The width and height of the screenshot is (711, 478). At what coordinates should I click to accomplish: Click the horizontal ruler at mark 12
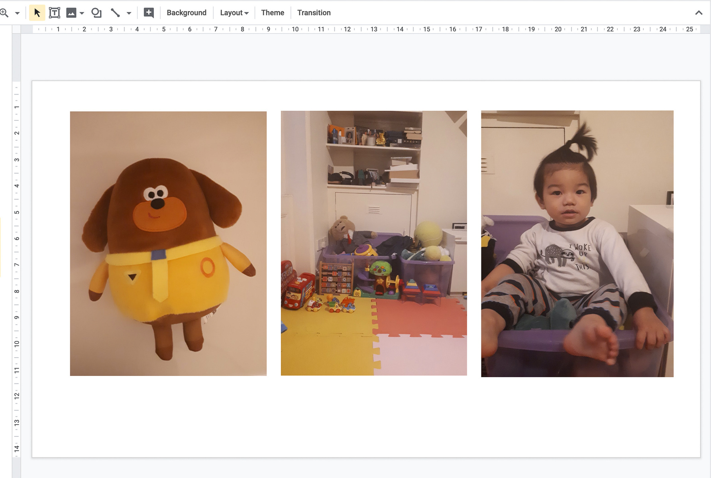pos(347,29)
